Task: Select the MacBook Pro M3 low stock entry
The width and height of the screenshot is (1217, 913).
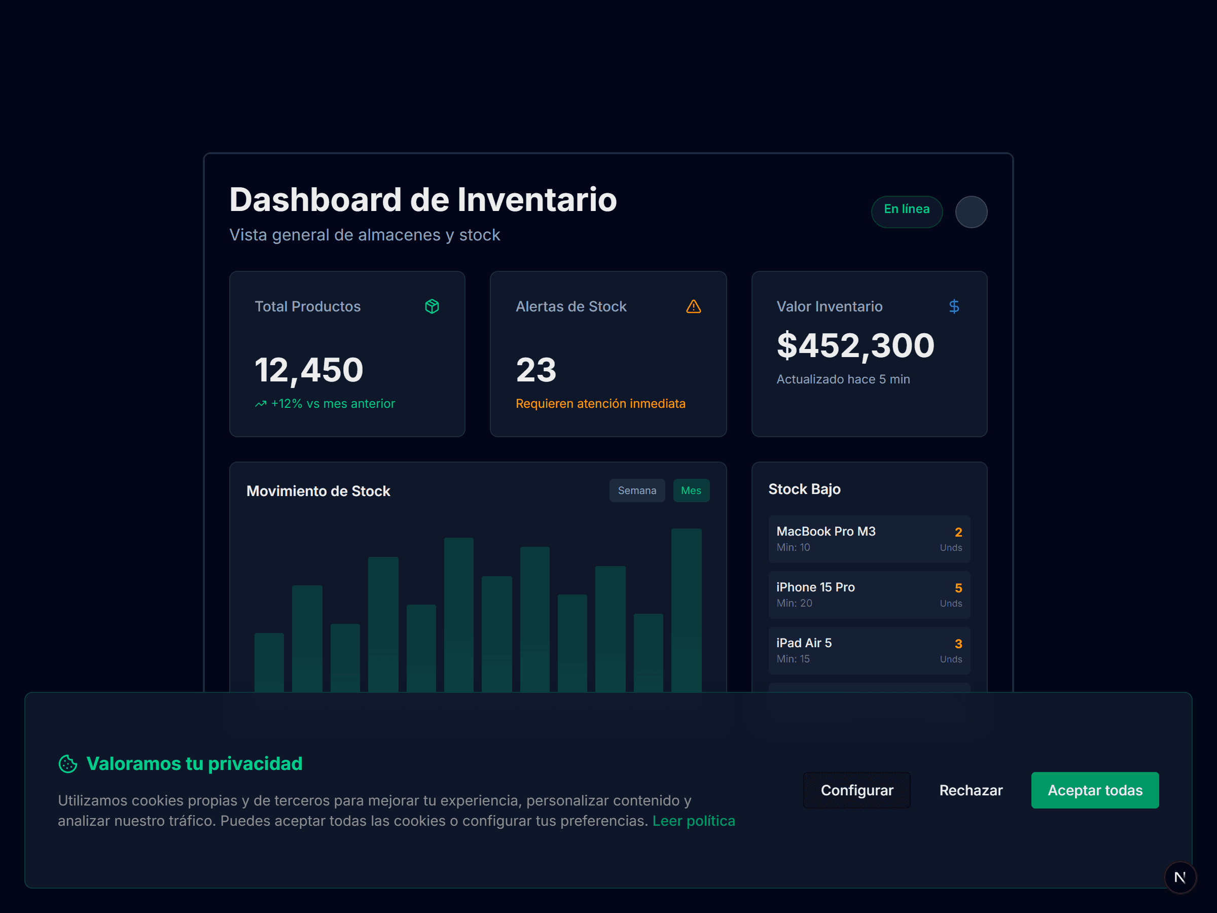Action: click(x=869, y=539)
